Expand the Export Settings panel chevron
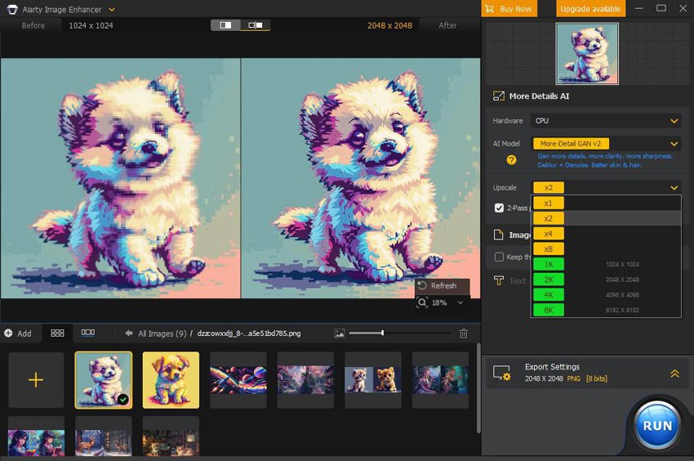The height and width of the screenshot is (461, 694). pyautogui.click(x=674, y=374)
